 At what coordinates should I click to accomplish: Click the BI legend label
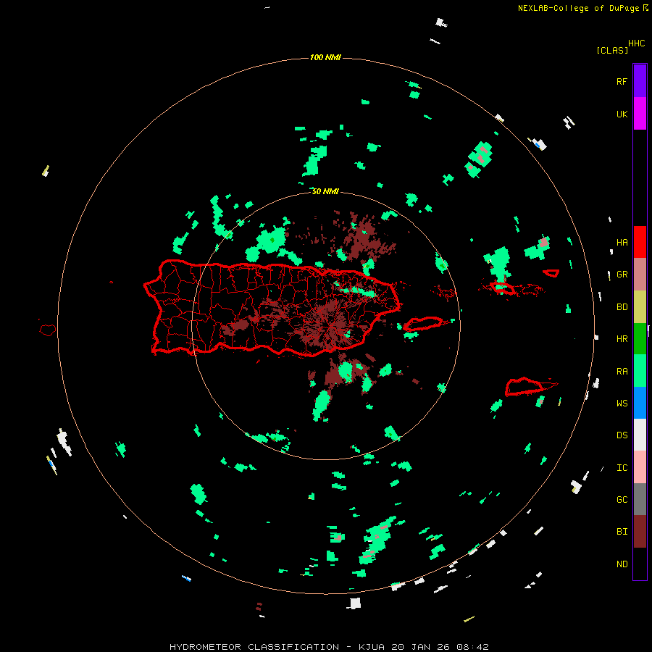[622, 532]
